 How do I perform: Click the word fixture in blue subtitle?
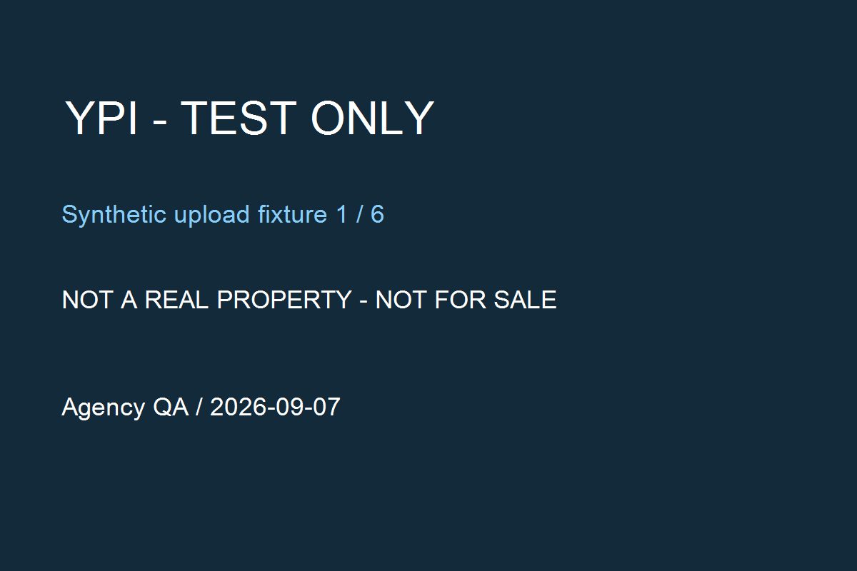(293, 214)
